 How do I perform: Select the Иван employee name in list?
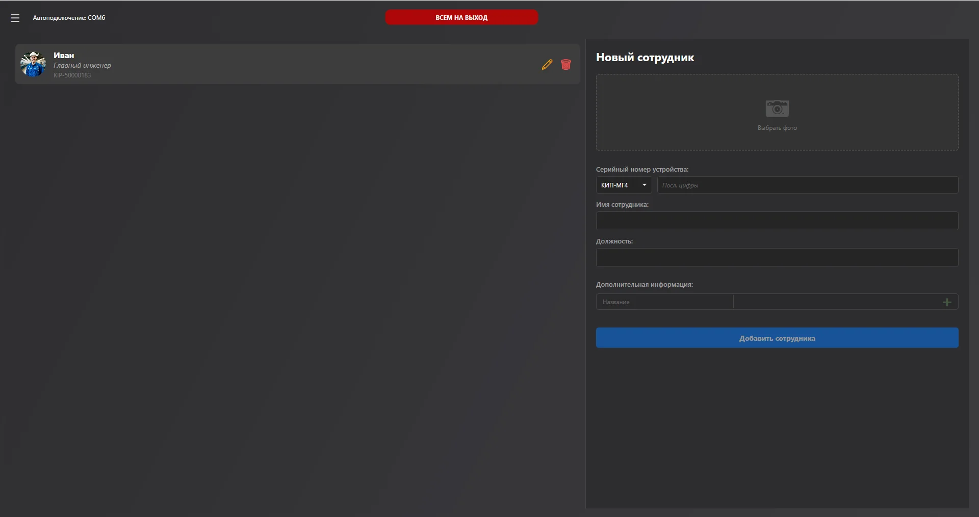click(x=64, y=56)
